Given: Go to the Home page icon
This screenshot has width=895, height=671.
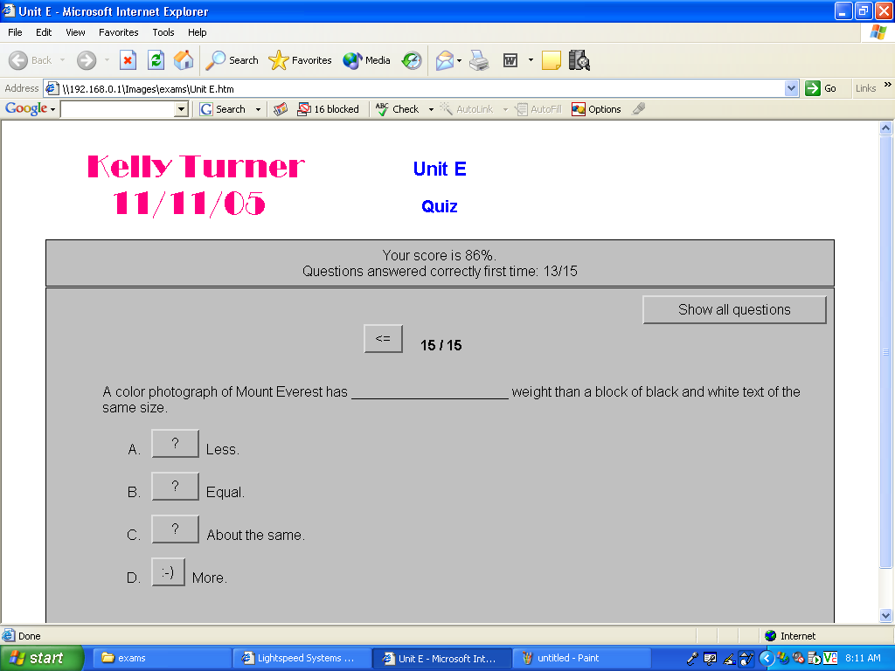Looking at the screenshot, I should (x=184, y=60).
